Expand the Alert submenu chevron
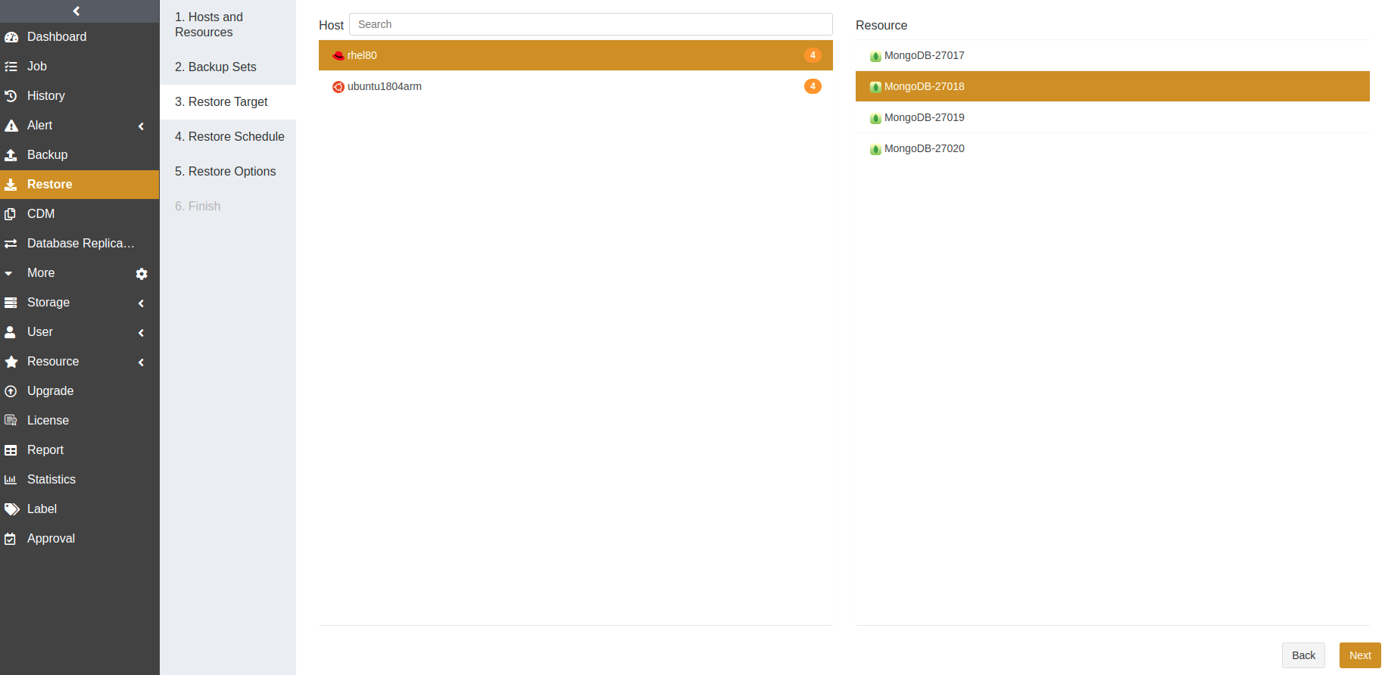The height and width of the screenshot is (675, 1385). (141, 126)
